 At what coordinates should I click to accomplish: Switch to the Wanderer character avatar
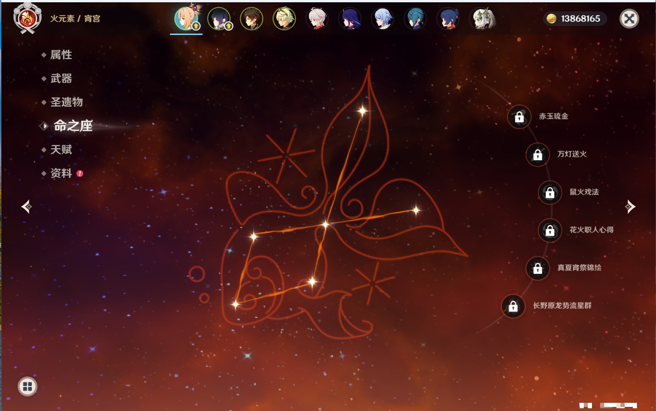[x=219, y=19]
